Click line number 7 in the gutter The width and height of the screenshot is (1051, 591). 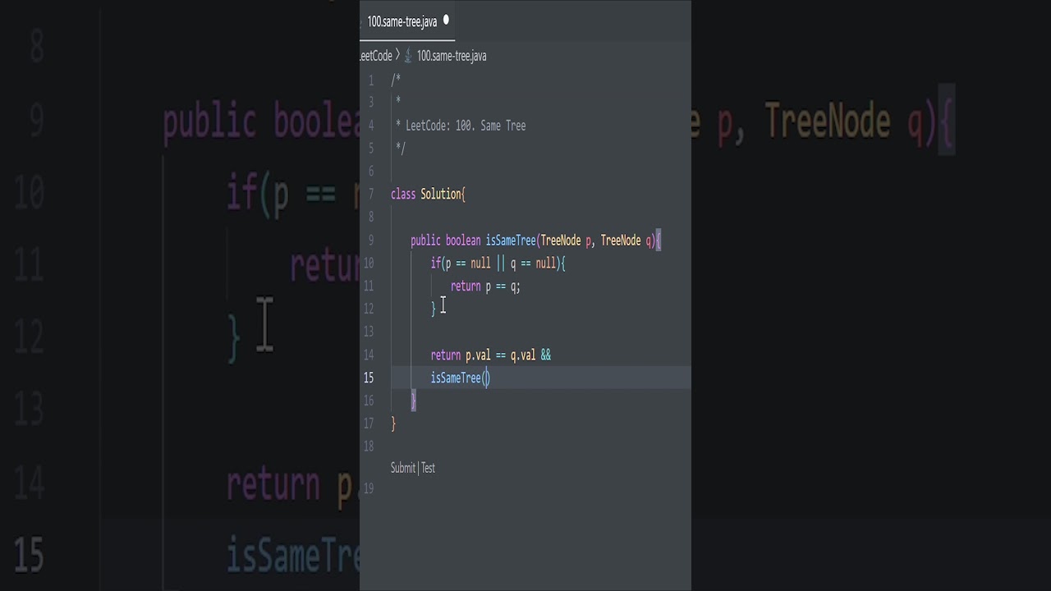(x=371, y=195)
